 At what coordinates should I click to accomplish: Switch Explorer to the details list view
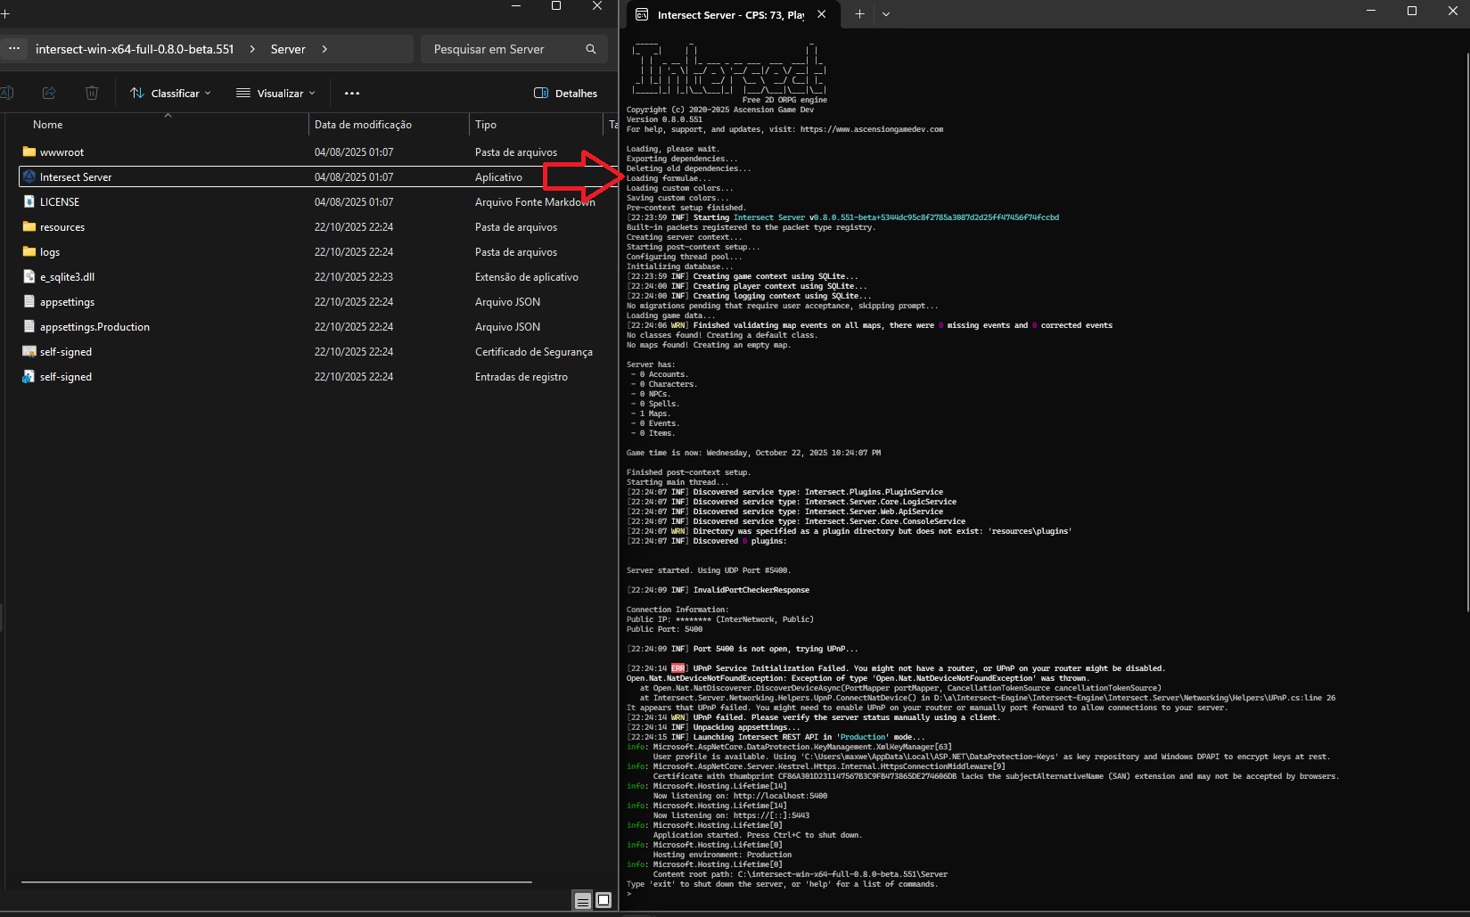583,900
